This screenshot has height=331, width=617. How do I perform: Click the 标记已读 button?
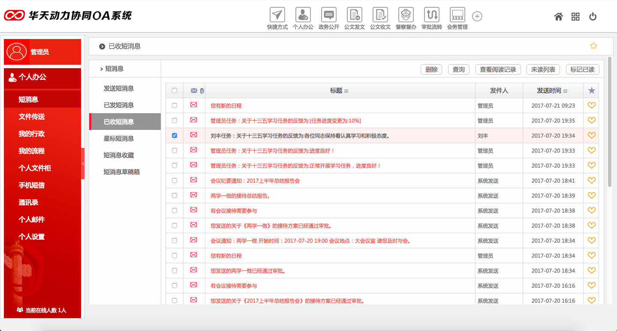(x=582, y=69)
